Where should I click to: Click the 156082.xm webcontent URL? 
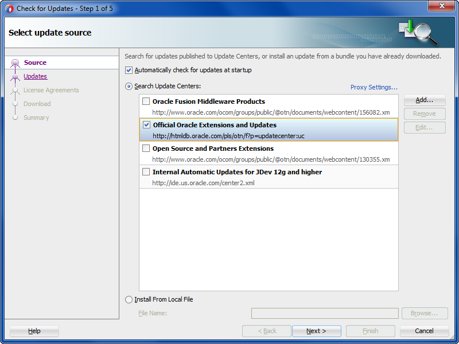271,112
